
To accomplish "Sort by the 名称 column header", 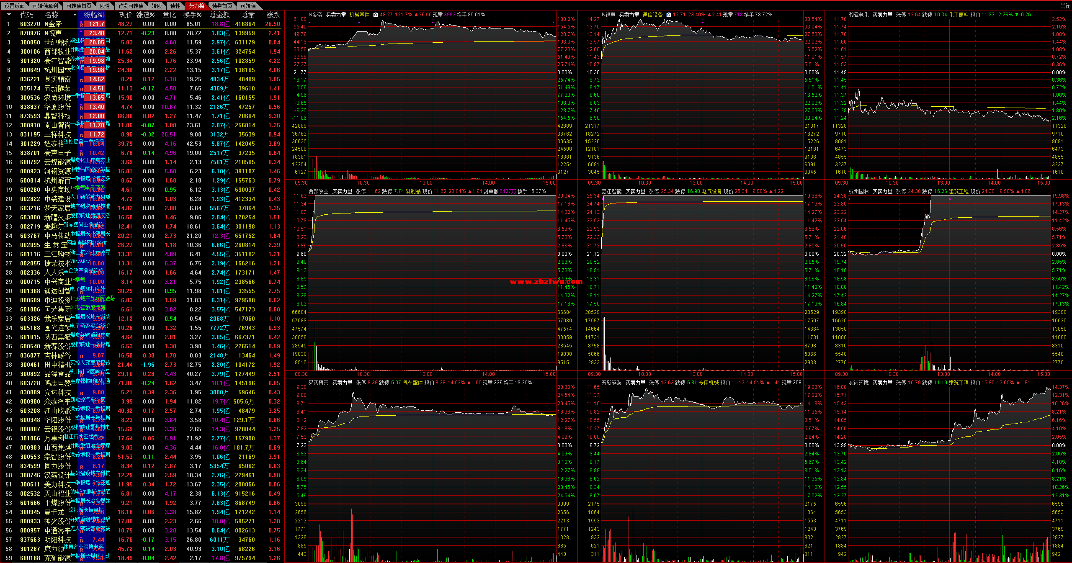I will 52,15.
